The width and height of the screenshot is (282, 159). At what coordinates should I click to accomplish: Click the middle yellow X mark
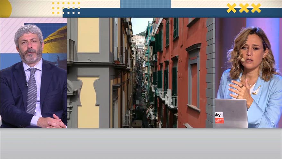(244, 8)
